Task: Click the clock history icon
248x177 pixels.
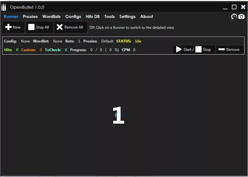Action: click(234, 16)
